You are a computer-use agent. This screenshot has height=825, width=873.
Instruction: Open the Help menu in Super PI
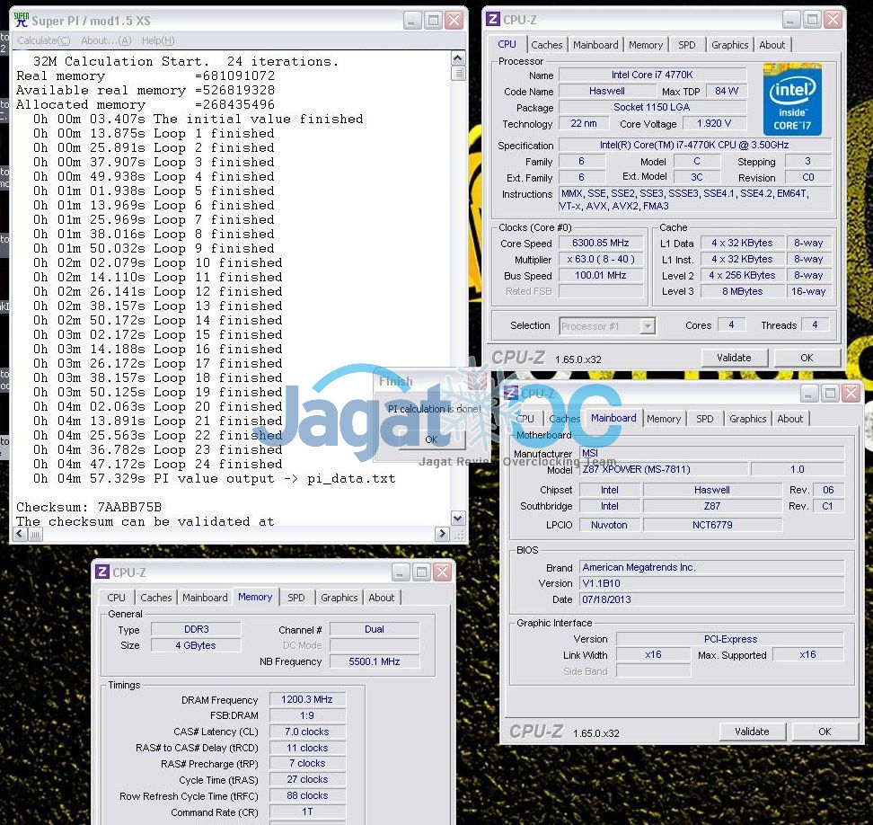pyautogui.click(x=158, y=40)
